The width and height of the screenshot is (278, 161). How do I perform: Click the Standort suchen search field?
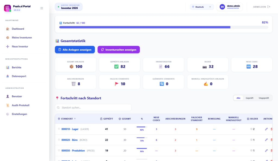click(x=93, y=108)
